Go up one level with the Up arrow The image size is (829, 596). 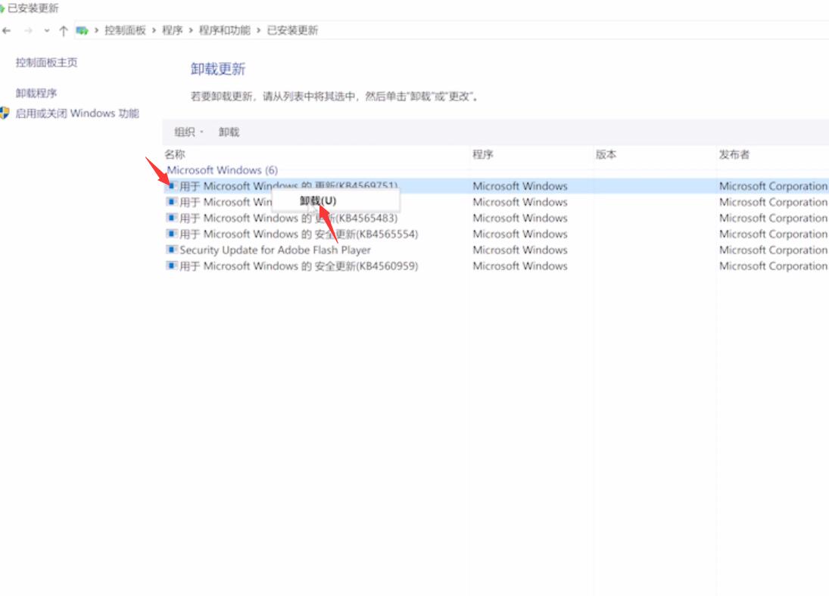[x=64, y=31]
